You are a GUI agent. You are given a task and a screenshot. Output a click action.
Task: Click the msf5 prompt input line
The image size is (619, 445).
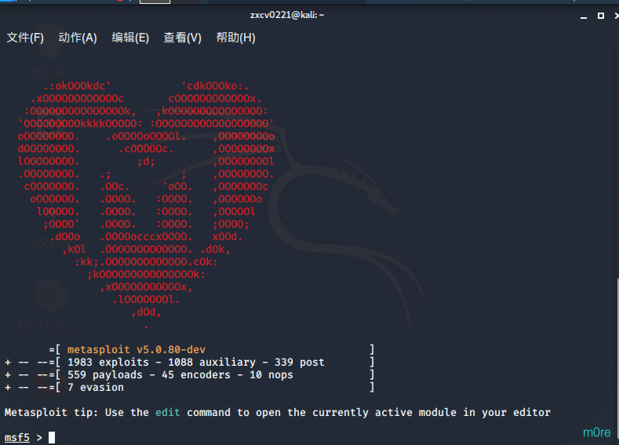point(309,437)
